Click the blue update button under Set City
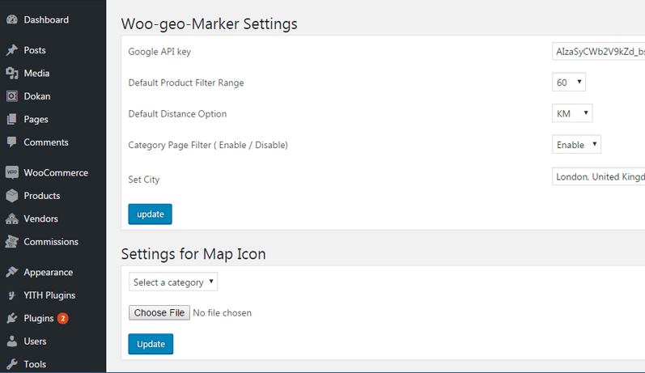The height and width of the screenshot is (373, 645). coord(151,214)
